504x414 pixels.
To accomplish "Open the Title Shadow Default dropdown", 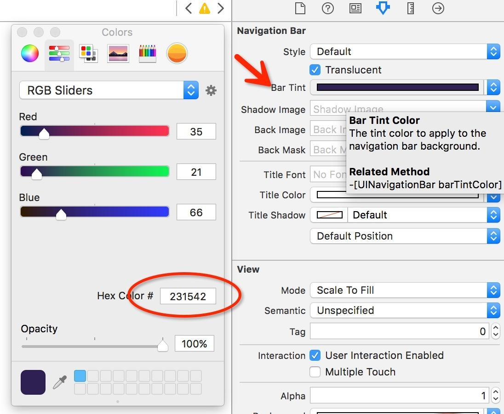I will click(424, 215).
